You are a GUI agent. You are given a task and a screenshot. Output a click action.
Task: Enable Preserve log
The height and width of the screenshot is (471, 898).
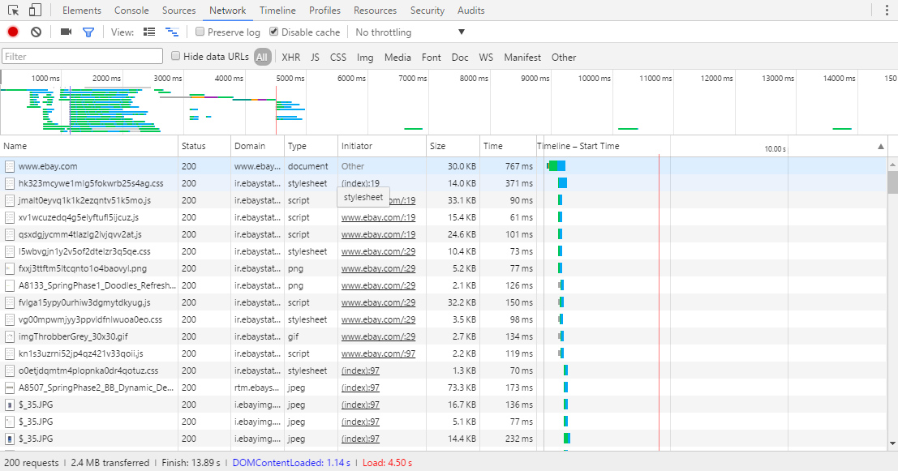tap(200, 31)
